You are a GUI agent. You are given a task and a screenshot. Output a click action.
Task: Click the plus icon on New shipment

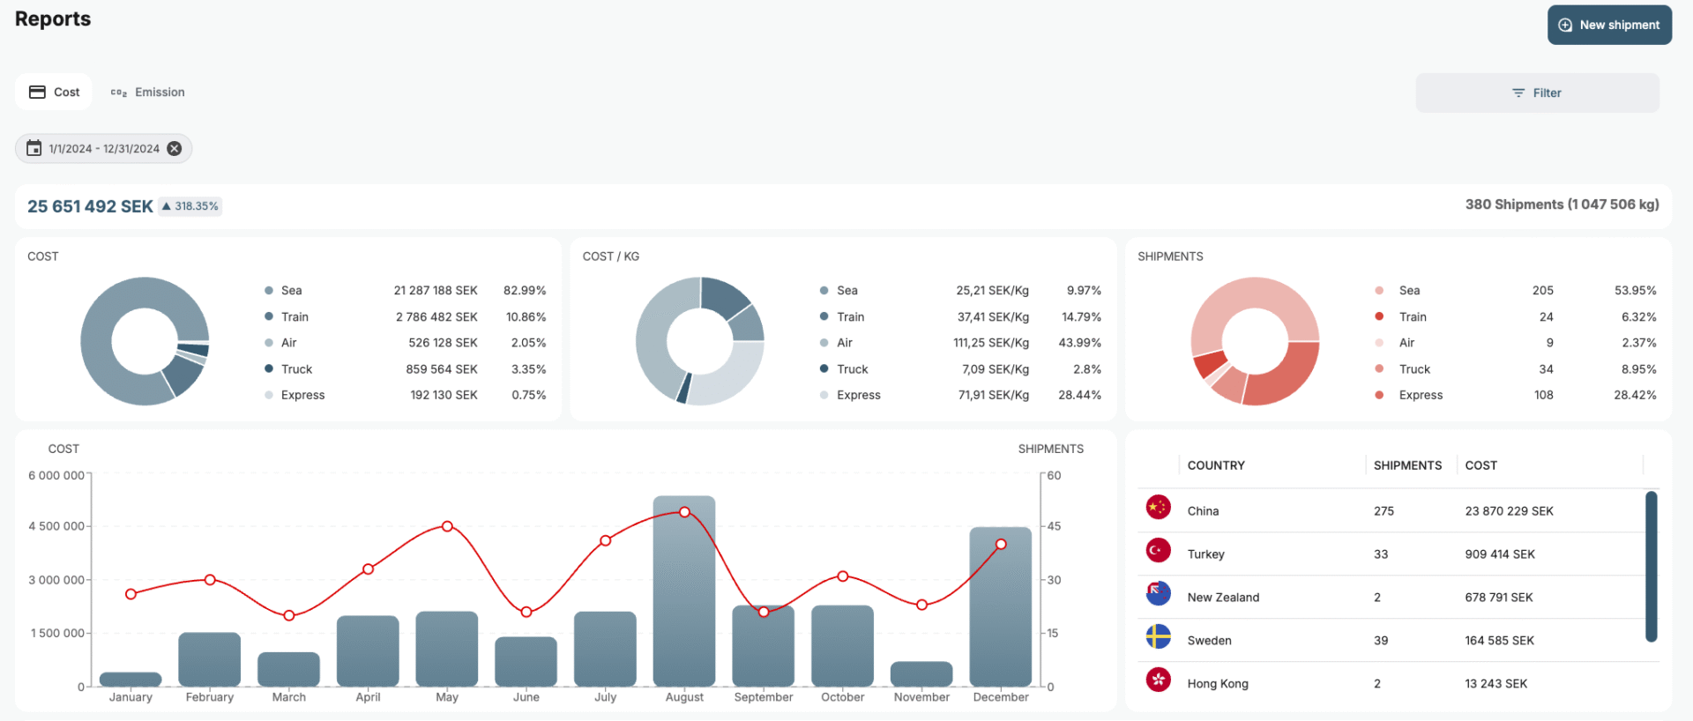pyautogui.click(x=1565, y=25)
